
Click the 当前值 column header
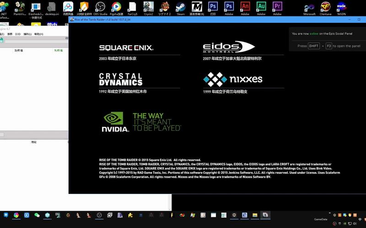pos(18,50)
